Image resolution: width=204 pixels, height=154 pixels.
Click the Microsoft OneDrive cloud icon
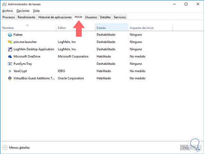10,57
